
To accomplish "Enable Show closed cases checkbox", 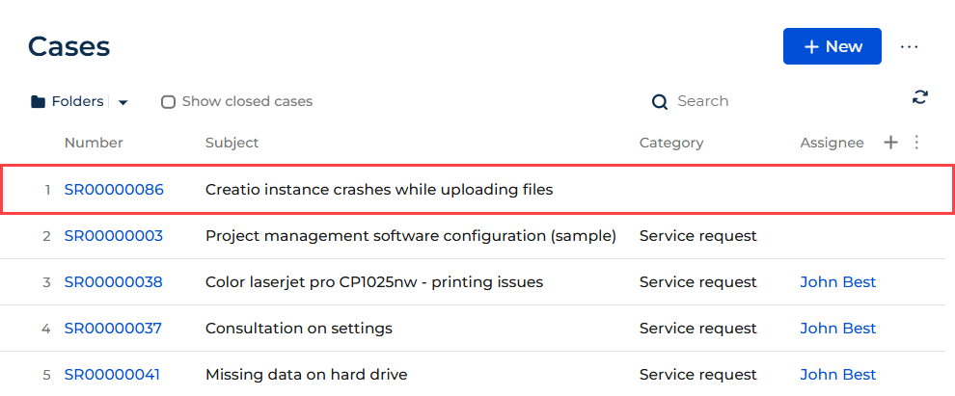I will point(168,101).
